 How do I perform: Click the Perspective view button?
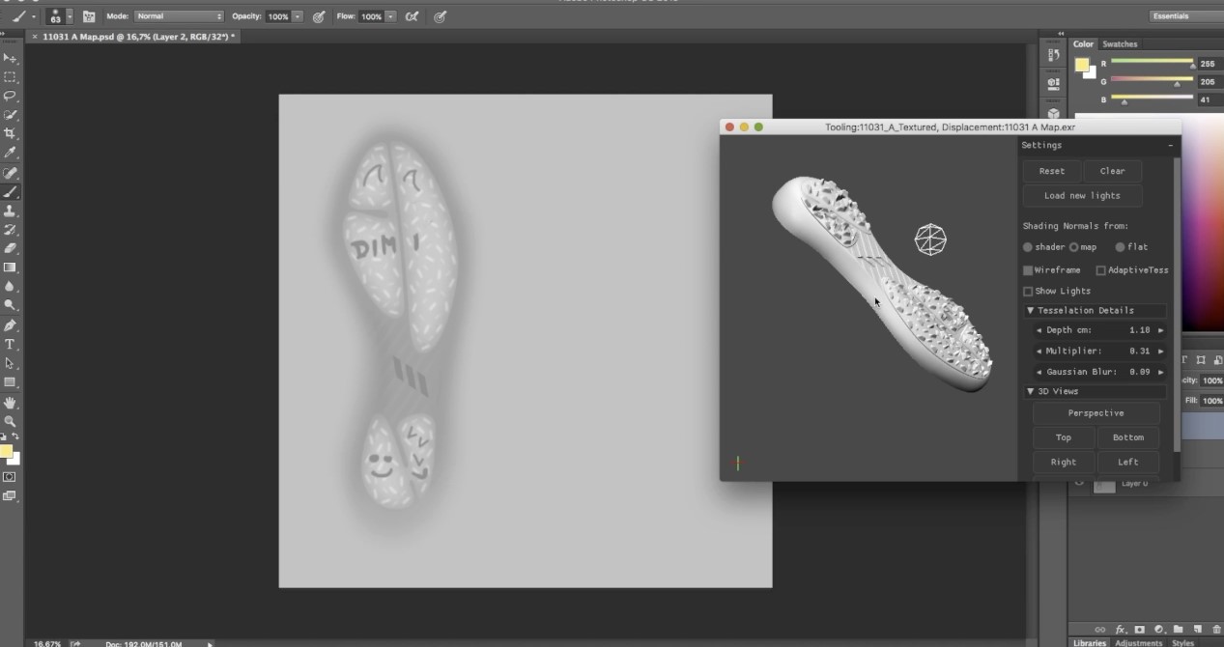tap(1096, 413)
